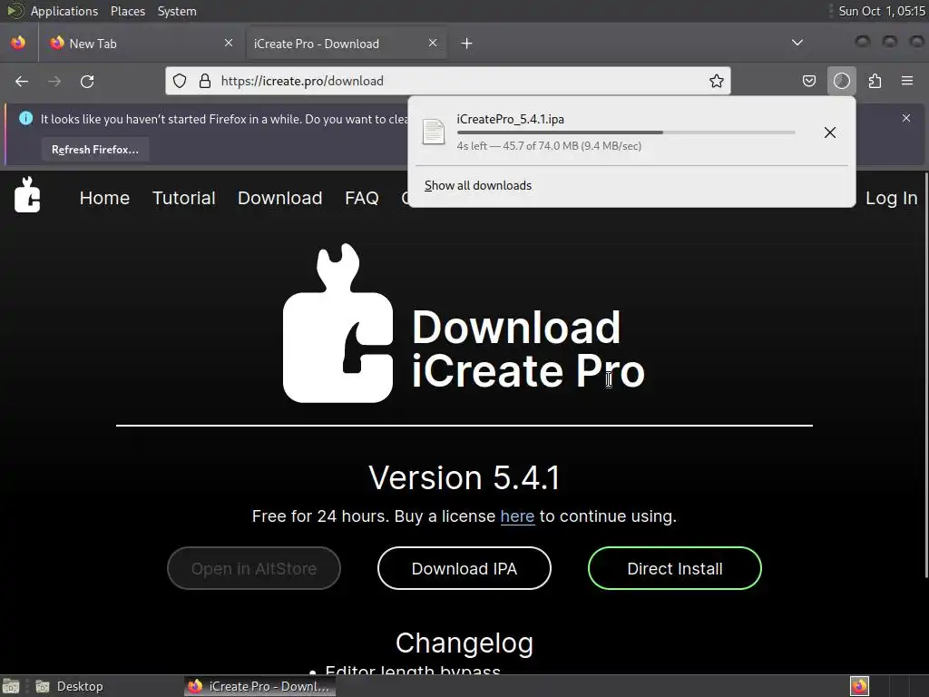Reload the current page
Viewport: 929px width, 697px height.
click(x=87, y=81)
